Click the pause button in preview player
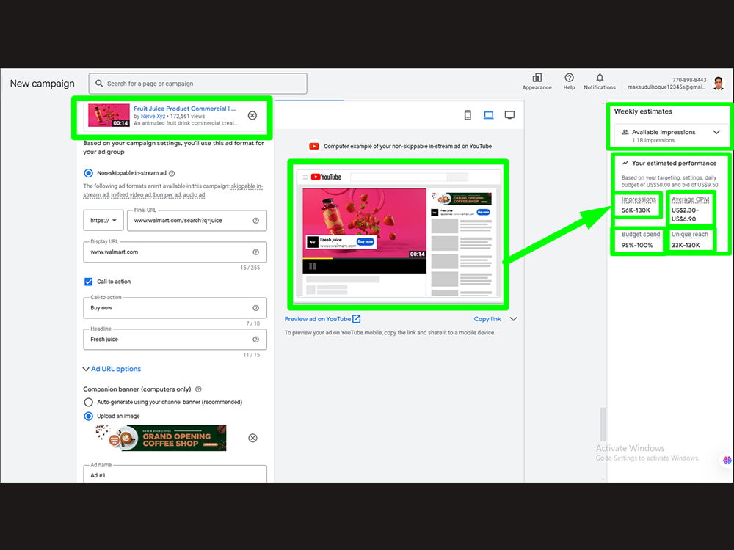Screen dimensions: 734x550 [313, 266]
